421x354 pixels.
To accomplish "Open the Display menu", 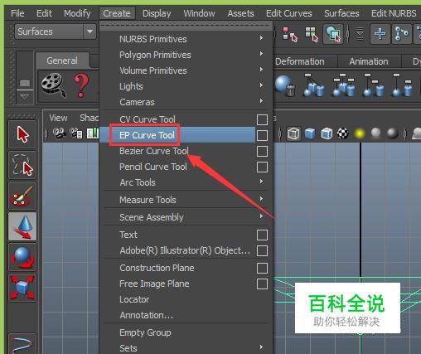I will coord(157,13).
